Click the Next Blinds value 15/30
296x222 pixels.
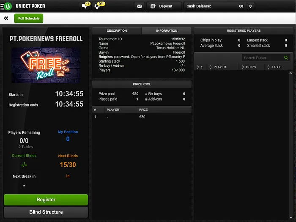tap(68, 164)
